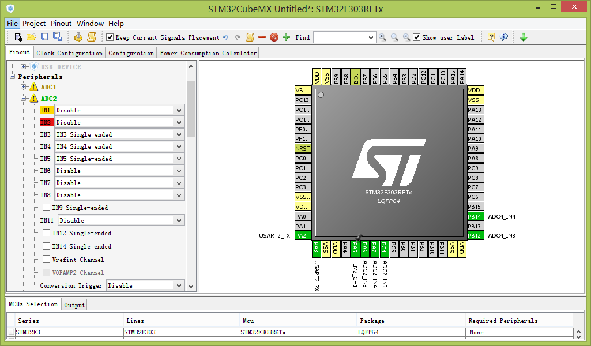This screenshot has width=591, height=346.
Task: Tick the STM32F3 row checkbox in MCU table
Action: click(12, 332)
